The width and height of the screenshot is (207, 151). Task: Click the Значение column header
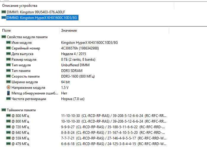(69, 30)
